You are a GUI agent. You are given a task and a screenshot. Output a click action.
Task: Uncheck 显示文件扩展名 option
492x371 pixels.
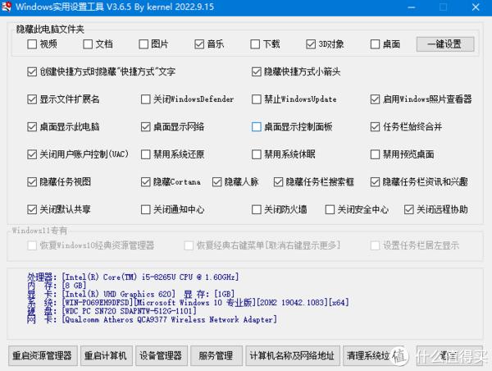click(32, 99)
